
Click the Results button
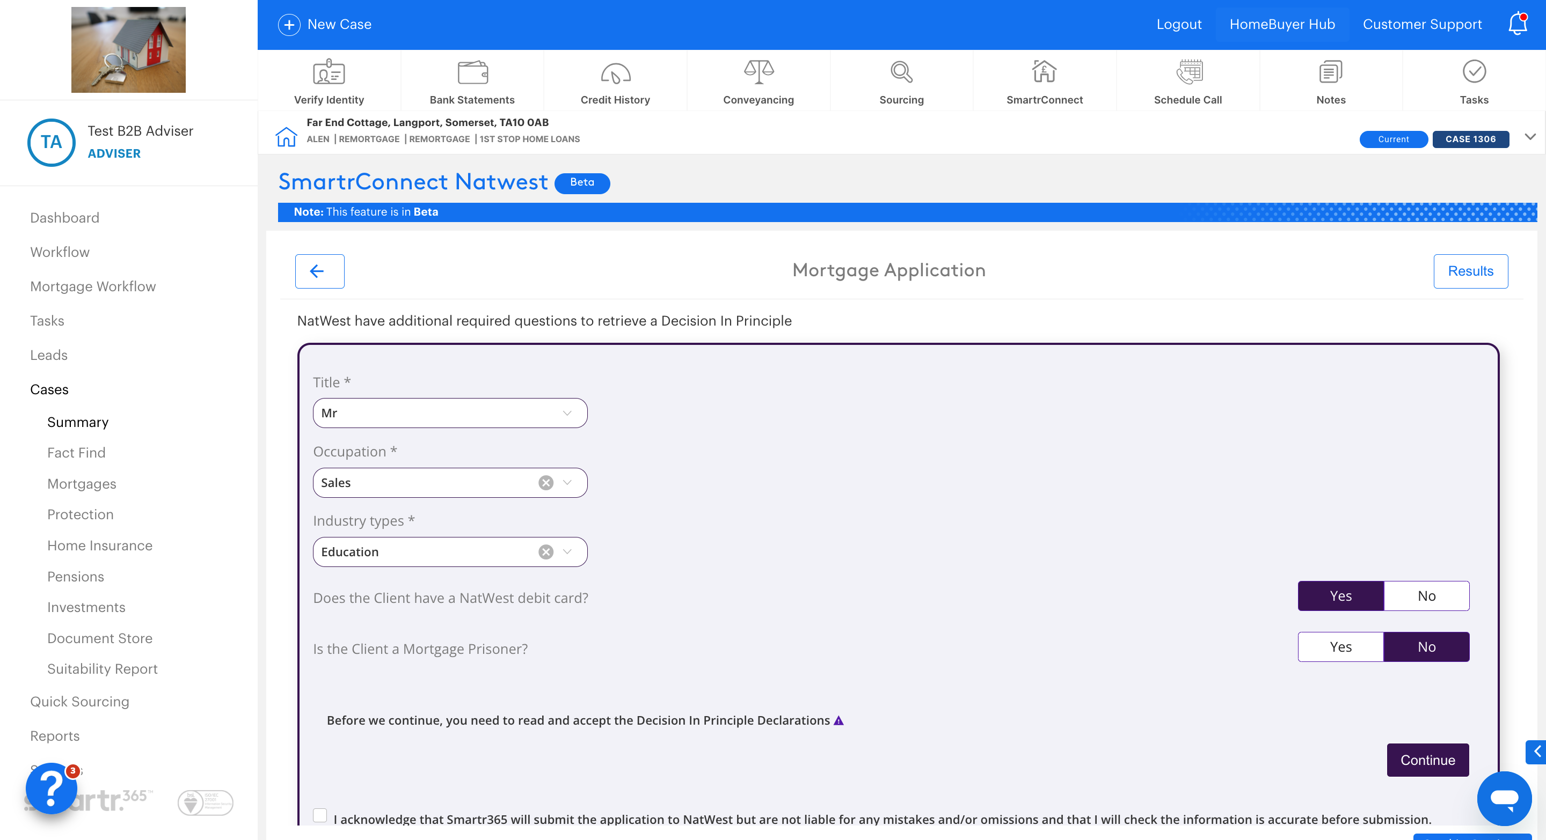click(1470, 271)
